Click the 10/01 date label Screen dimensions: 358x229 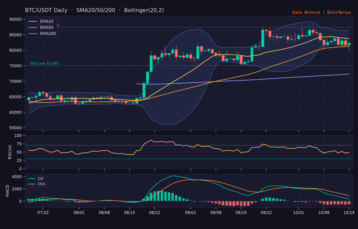[x=299, y=213]
